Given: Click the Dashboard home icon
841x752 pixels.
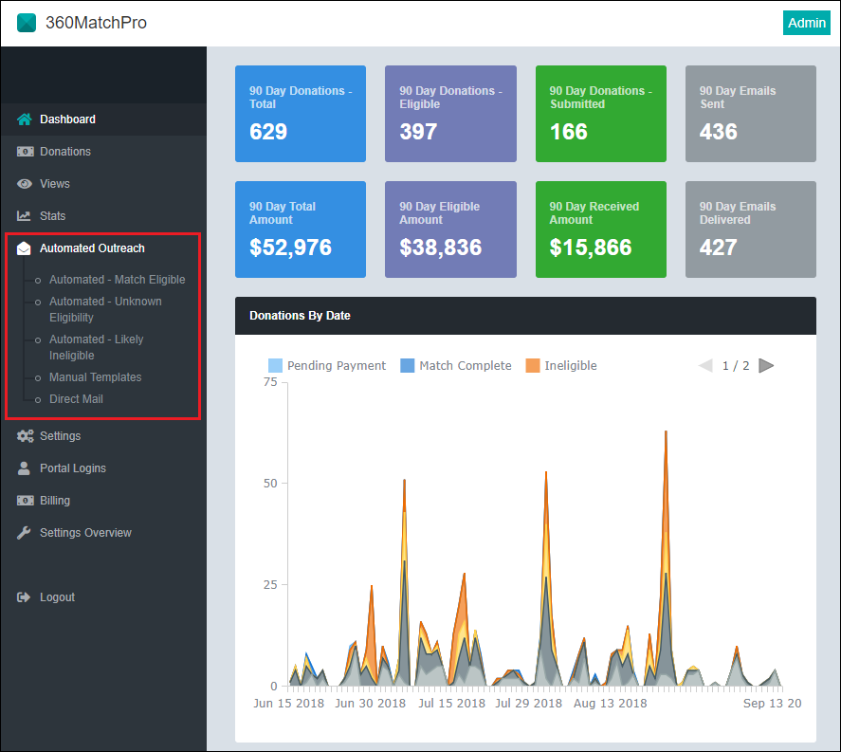Looking at the screenshot, I should pos(24,119).
